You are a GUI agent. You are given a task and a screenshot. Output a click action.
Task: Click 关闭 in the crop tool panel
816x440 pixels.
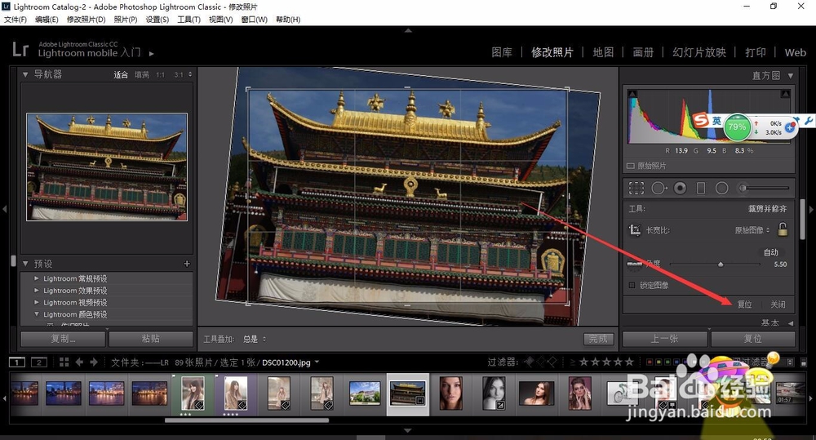click(778, 304)
